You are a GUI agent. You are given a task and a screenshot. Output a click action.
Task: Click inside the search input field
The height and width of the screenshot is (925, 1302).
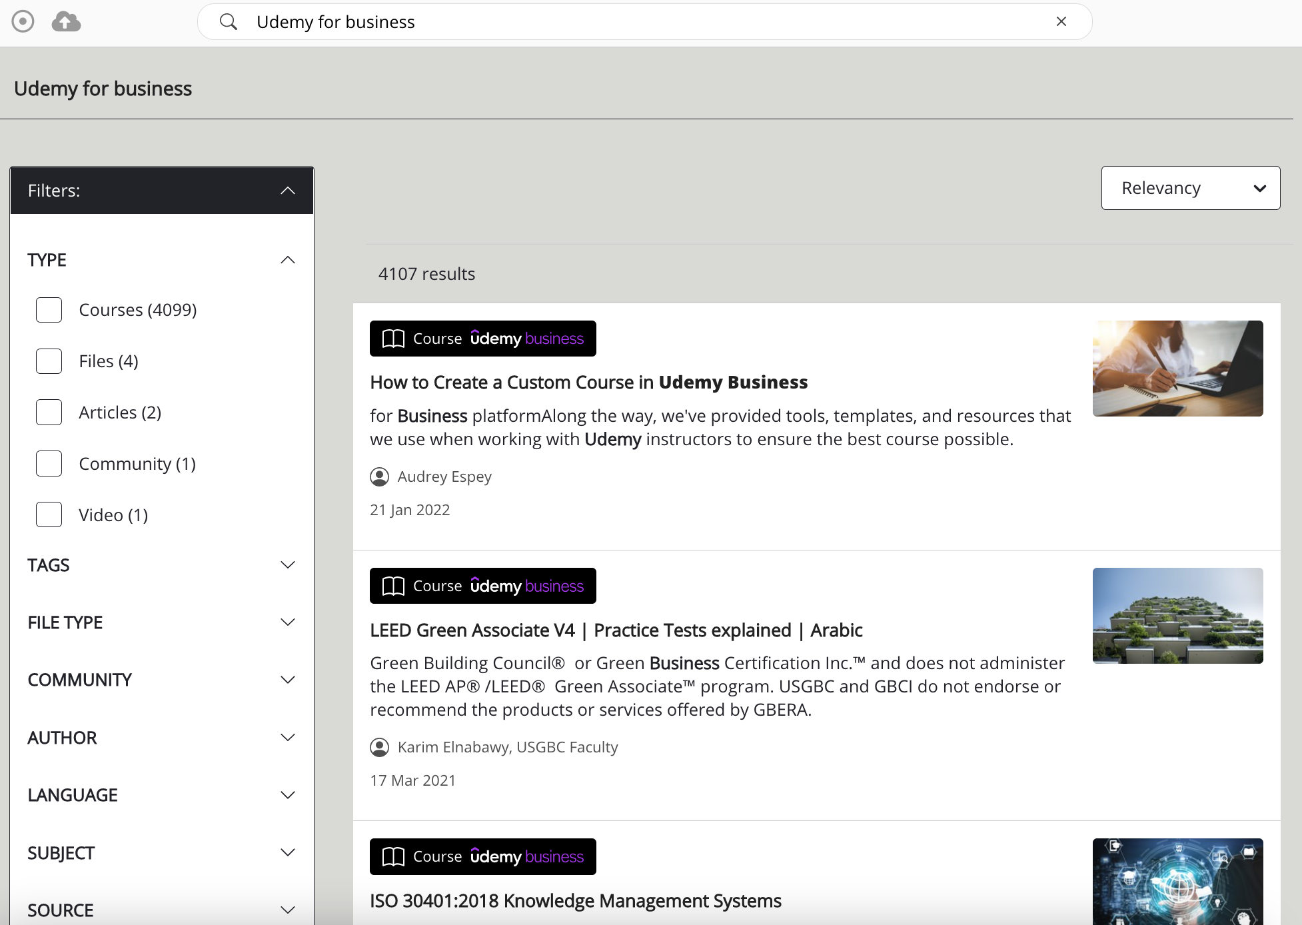point(600,21)
